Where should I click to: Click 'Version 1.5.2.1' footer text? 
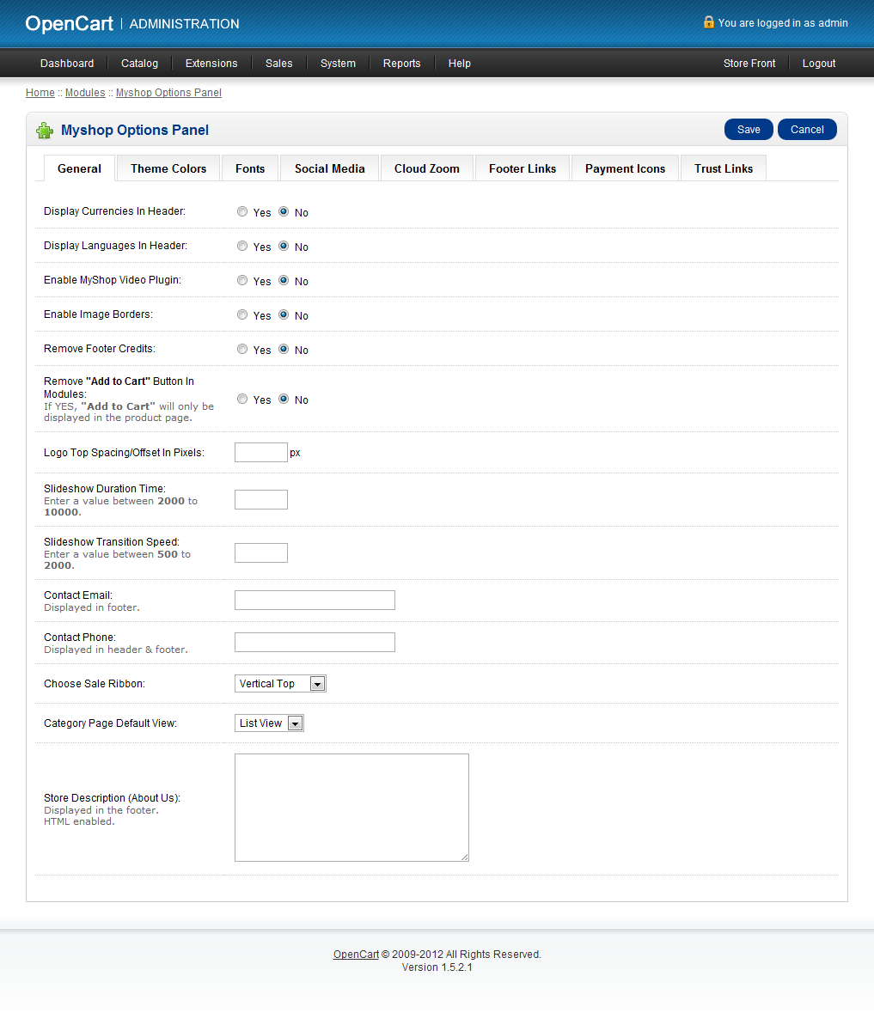pyautogui.click(x=437, y=967)
